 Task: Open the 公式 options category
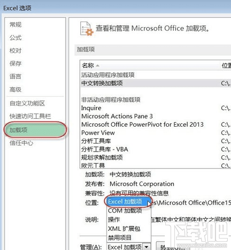pos(15,38)
